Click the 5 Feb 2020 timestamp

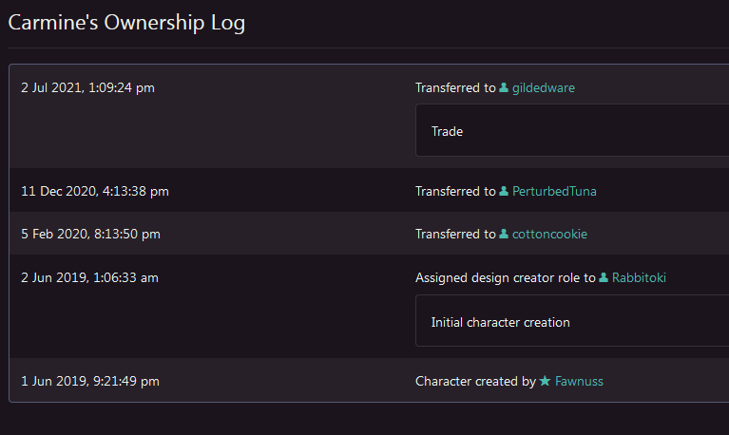[x=90, y=234]
